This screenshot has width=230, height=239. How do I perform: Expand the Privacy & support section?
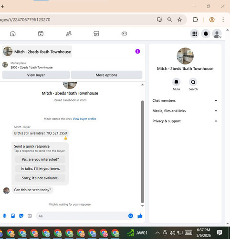185,121
